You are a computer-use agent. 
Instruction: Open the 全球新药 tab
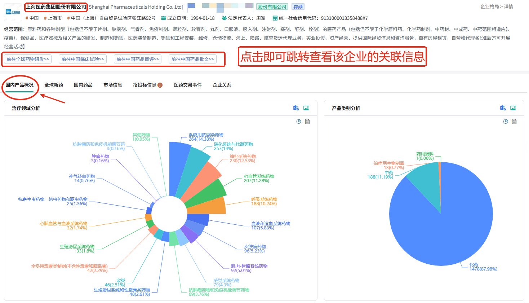tap(54, 85)
